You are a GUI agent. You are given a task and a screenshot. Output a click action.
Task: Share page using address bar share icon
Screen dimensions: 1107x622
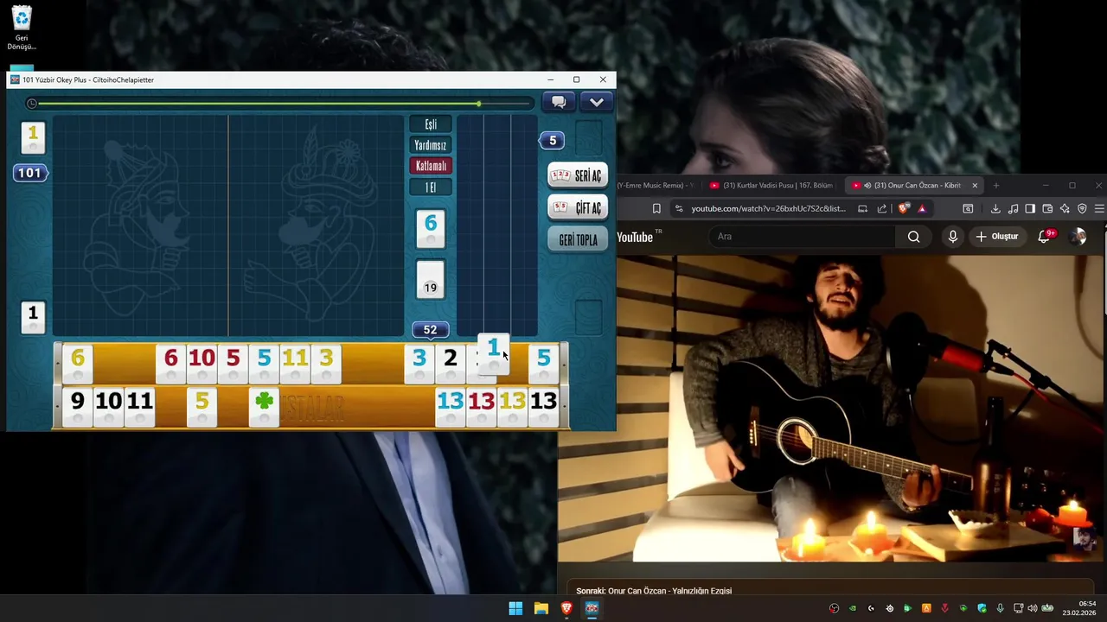pos(881,208)
